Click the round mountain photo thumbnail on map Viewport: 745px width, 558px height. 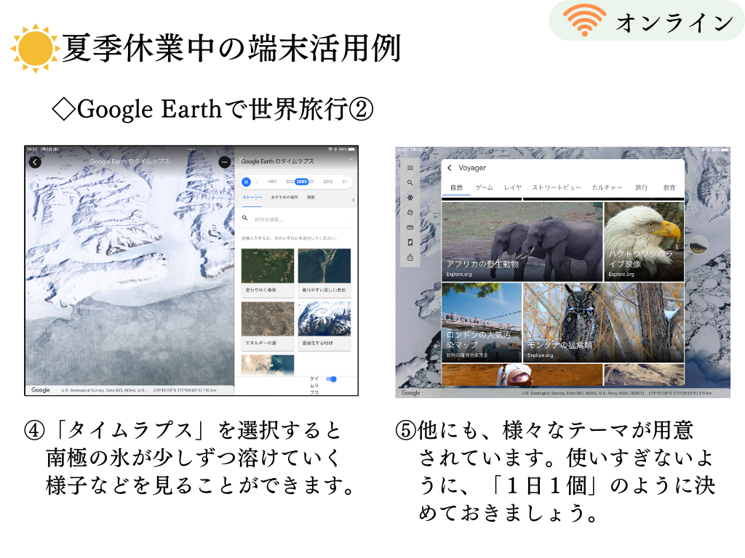tap(698, 245)
